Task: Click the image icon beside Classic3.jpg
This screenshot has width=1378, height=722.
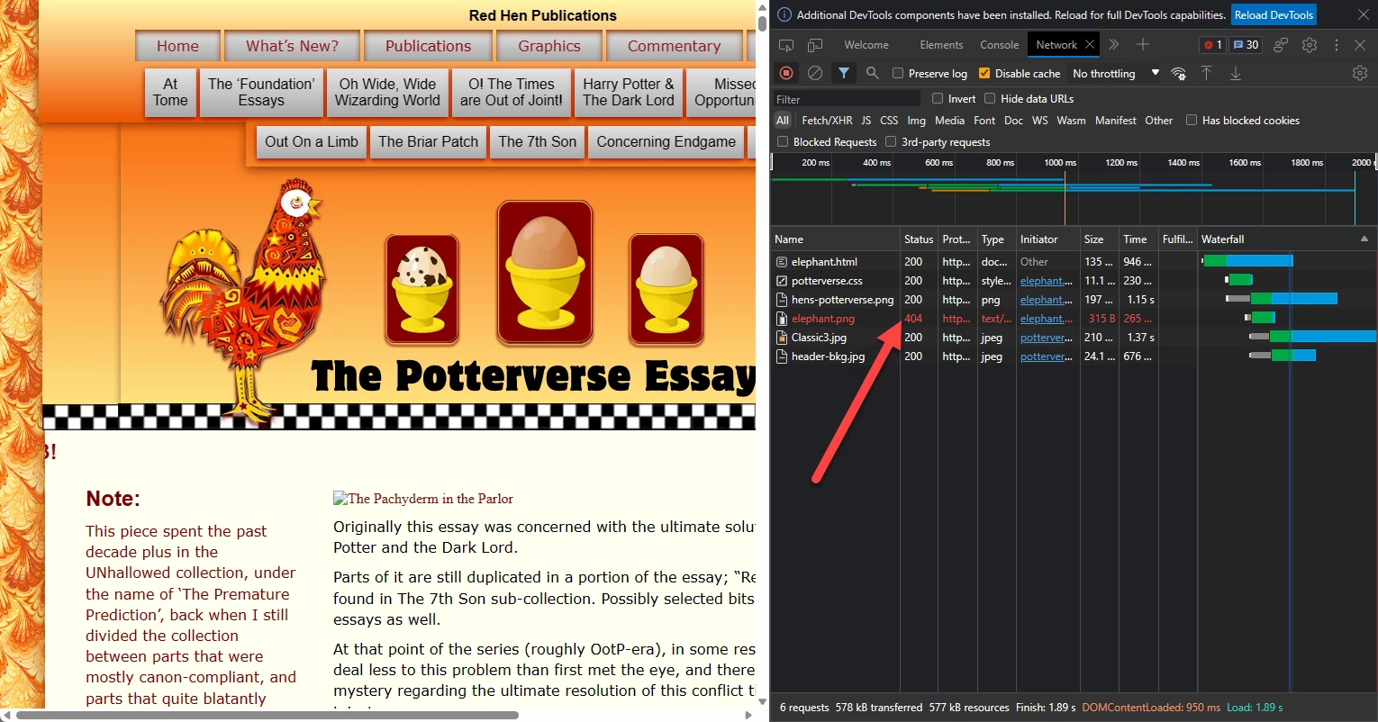Action: [782, 338]
